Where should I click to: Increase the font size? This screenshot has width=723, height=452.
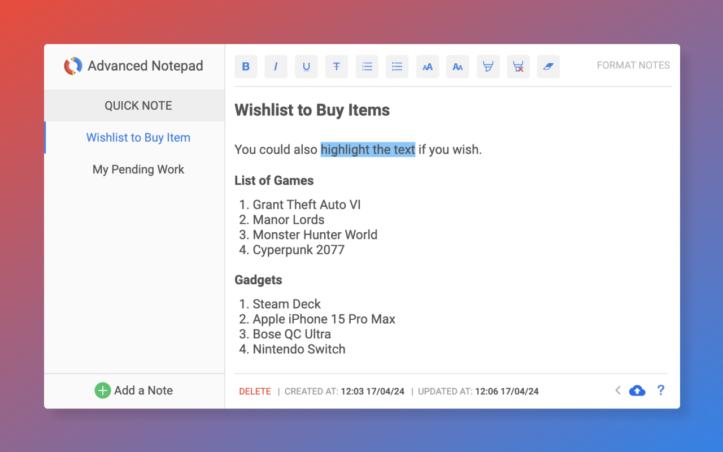[x=428, y=67]
